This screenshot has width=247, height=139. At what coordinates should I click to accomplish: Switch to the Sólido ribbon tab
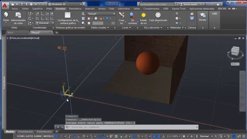(25, 9)
